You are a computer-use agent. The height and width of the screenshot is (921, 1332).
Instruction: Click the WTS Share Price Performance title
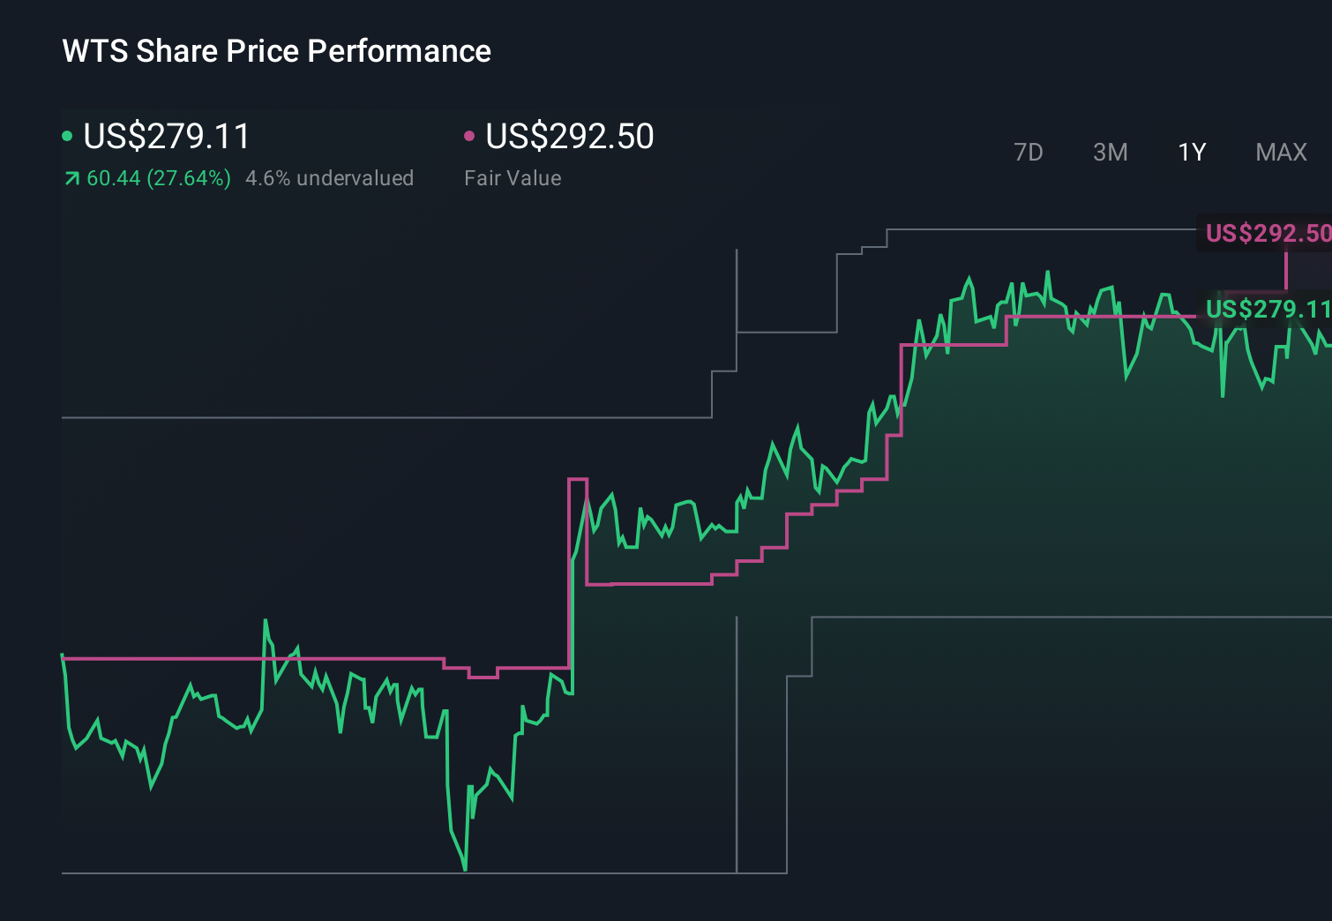pos(276,51)
